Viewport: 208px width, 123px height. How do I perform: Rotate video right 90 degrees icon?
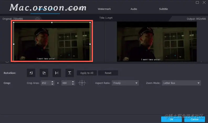(x=44, y=73)
